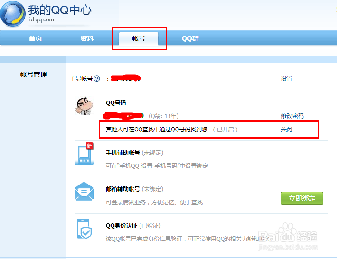The height and width of the screenshot is (259, 337).
Task: Click the (Q龄: 13年) text
Action: pos(164,116)
